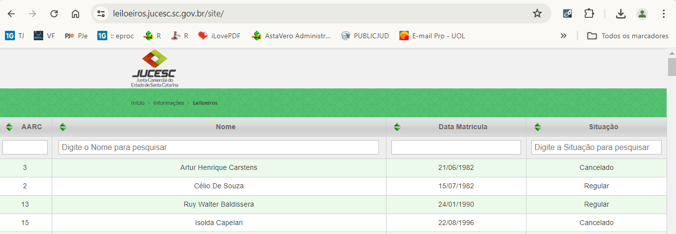Show more bookmarks with the chevron
This screenshot has height=234, width=676.
563,36
